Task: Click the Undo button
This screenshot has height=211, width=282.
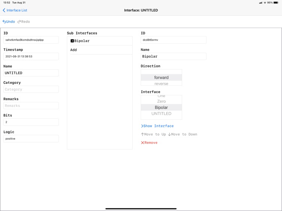Action: tap(9, 21)
